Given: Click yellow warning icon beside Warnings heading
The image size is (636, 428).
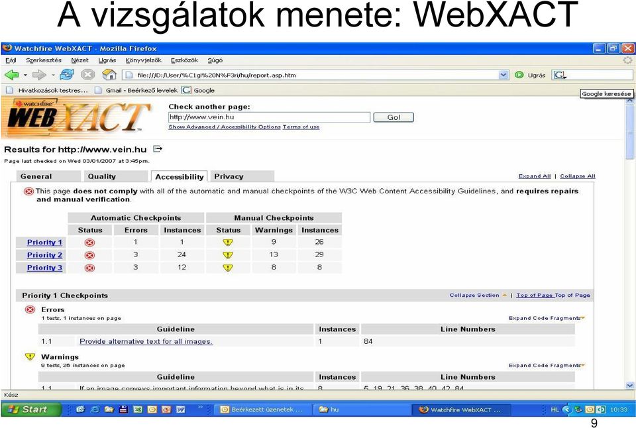Looking at the screenshot, I should (x=30, y=356).
